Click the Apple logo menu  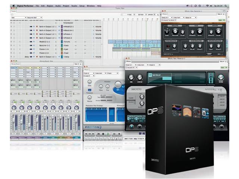tap(13, 6)
